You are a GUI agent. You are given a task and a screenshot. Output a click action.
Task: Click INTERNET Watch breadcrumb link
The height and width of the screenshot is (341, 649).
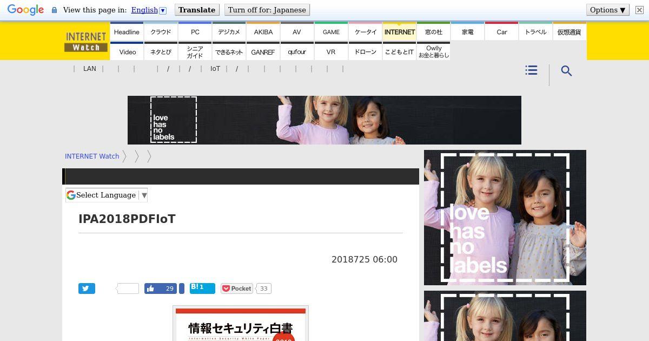tap(92, 156)
